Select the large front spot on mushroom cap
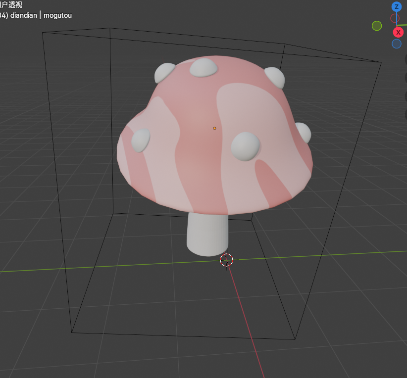 pyautogui.click(x=246, y=146)
